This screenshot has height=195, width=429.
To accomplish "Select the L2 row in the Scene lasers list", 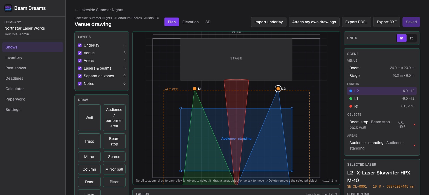I will click(382, 91).
